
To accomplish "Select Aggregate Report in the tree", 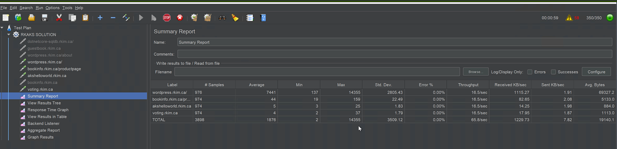I will click(44, 130).
